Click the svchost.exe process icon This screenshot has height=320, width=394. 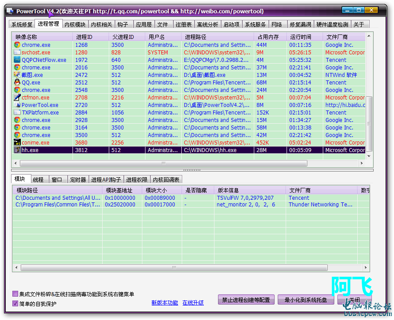click(x=17, y=53)
